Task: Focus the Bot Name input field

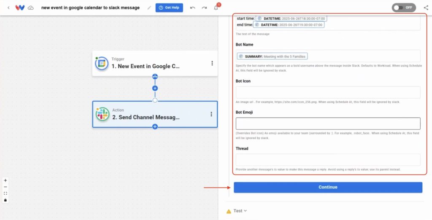Action: (x=328, y=56)
